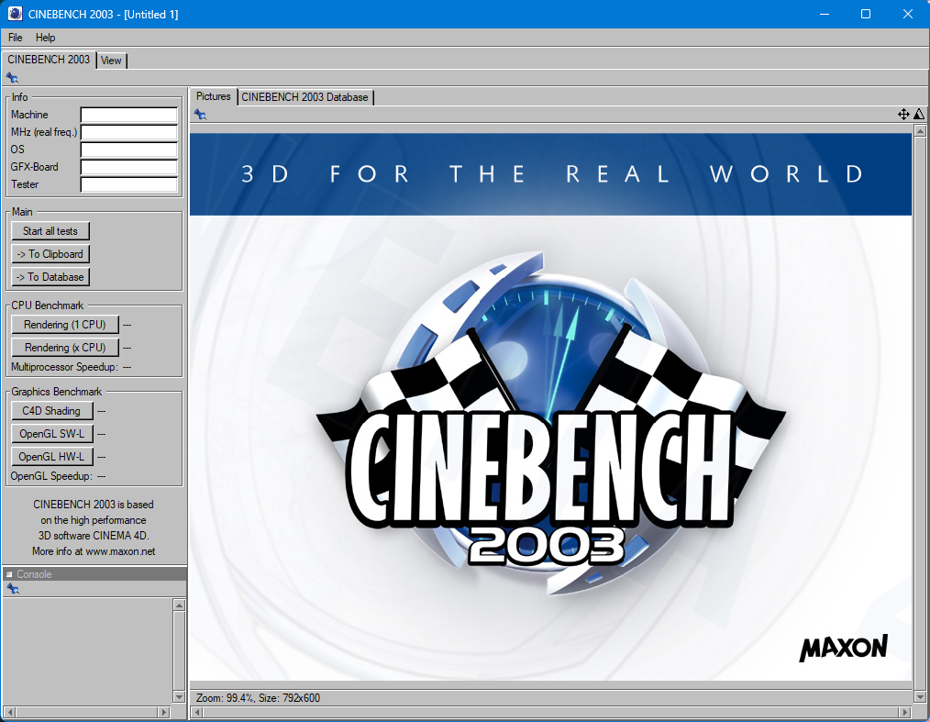Viewport: 930px width, 722px height.
Task: Switch to the CINEBENCH 2003 Database tab
Action: pos(304,97)
